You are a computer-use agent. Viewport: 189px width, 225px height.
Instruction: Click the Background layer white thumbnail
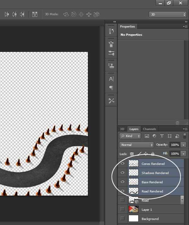(x=134, y=218)
